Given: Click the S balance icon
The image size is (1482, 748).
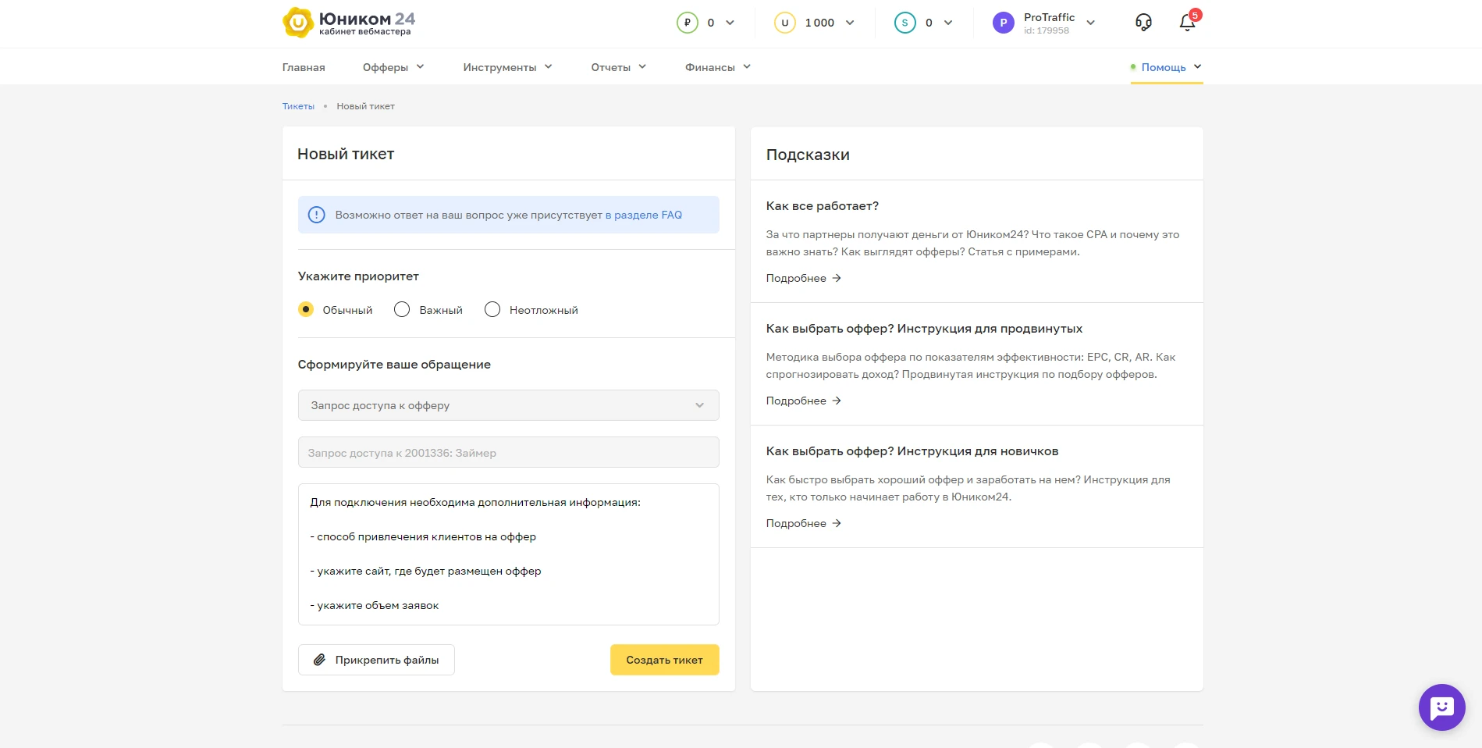Looking at the screenshot, I should pos(905,23).
